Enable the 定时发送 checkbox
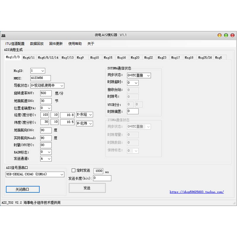This screenshot has width=237, height=237. point(74,170)
